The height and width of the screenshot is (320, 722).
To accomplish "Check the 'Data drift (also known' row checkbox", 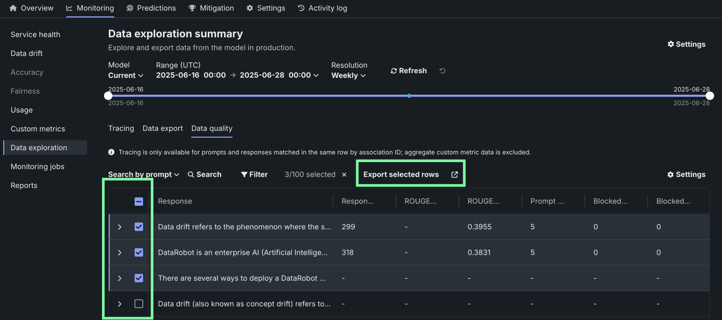I will click(x=139, y=304).
